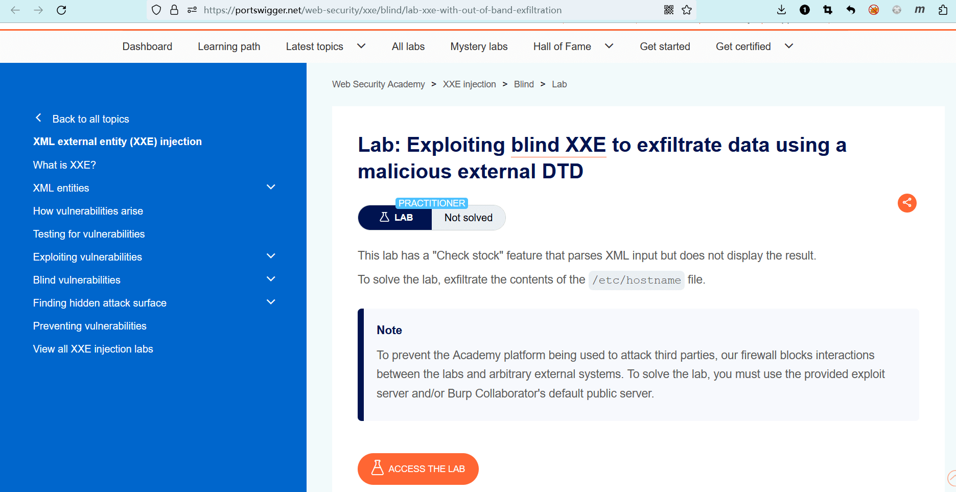The width and height of the screenshot is (956, 492).
Task: Open the Dashboard menu item
Action: 147,46
